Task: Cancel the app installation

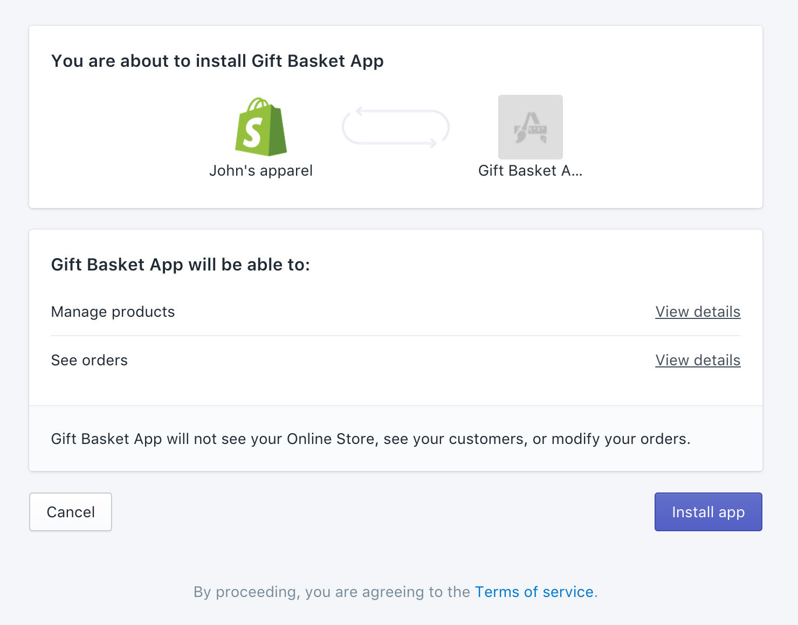Action: coord(71,512)
